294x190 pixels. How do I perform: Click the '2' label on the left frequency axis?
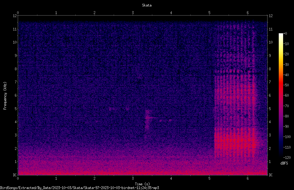[16, 148]
